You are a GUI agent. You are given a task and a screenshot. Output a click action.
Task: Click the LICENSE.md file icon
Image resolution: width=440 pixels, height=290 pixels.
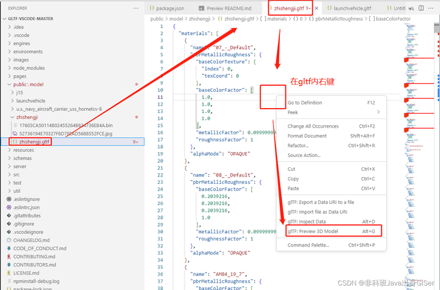9,273
